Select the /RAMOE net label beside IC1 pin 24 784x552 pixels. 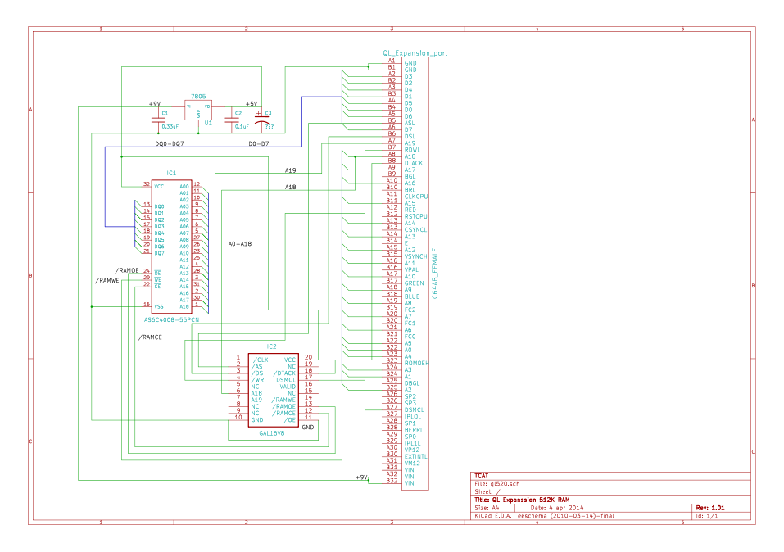tap(127, 270)
